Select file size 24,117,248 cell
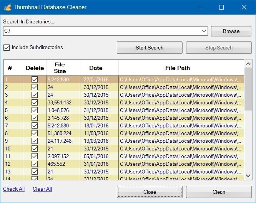Viewport: 256px width, 203px height. (x=63, y=141)
